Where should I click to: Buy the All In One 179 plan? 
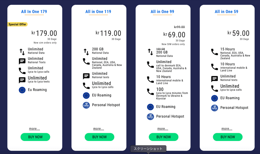click(35, 137)
